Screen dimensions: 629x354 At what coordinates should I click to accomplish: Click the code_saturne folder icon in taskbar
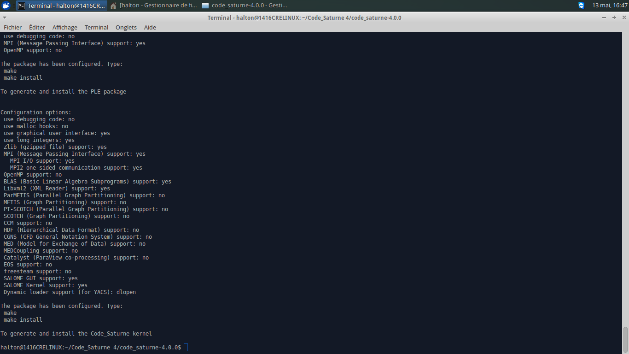click(205, 6)
